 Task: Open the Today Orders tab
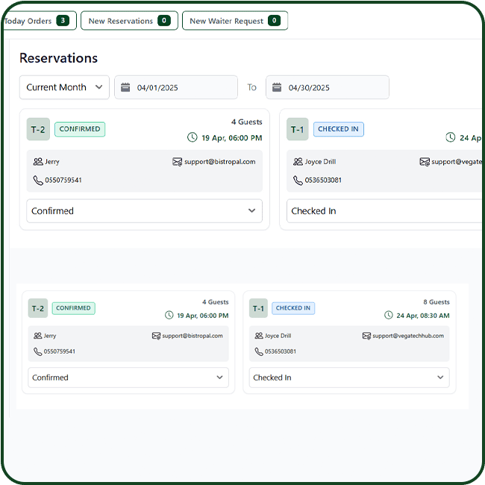click(37, 21)
